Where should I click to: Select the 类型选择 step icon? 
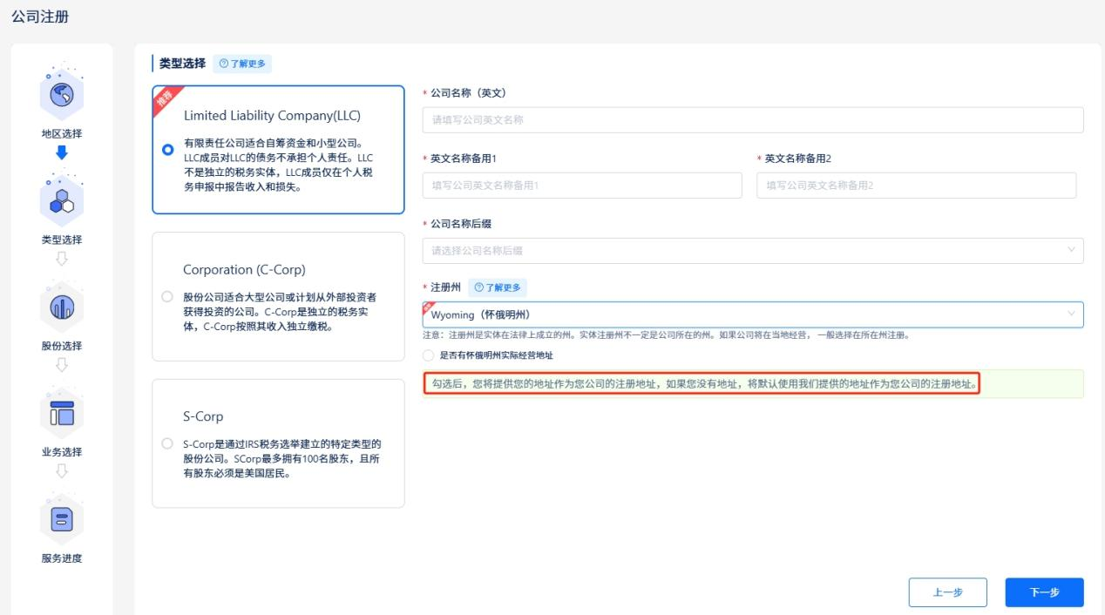[61, 201]
